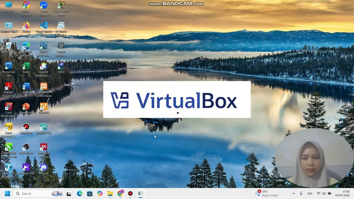The width and height of the screenshot is (354, 199).
Task: Open the XAMPP Control Panel shortcut
Action: point(44,90)
